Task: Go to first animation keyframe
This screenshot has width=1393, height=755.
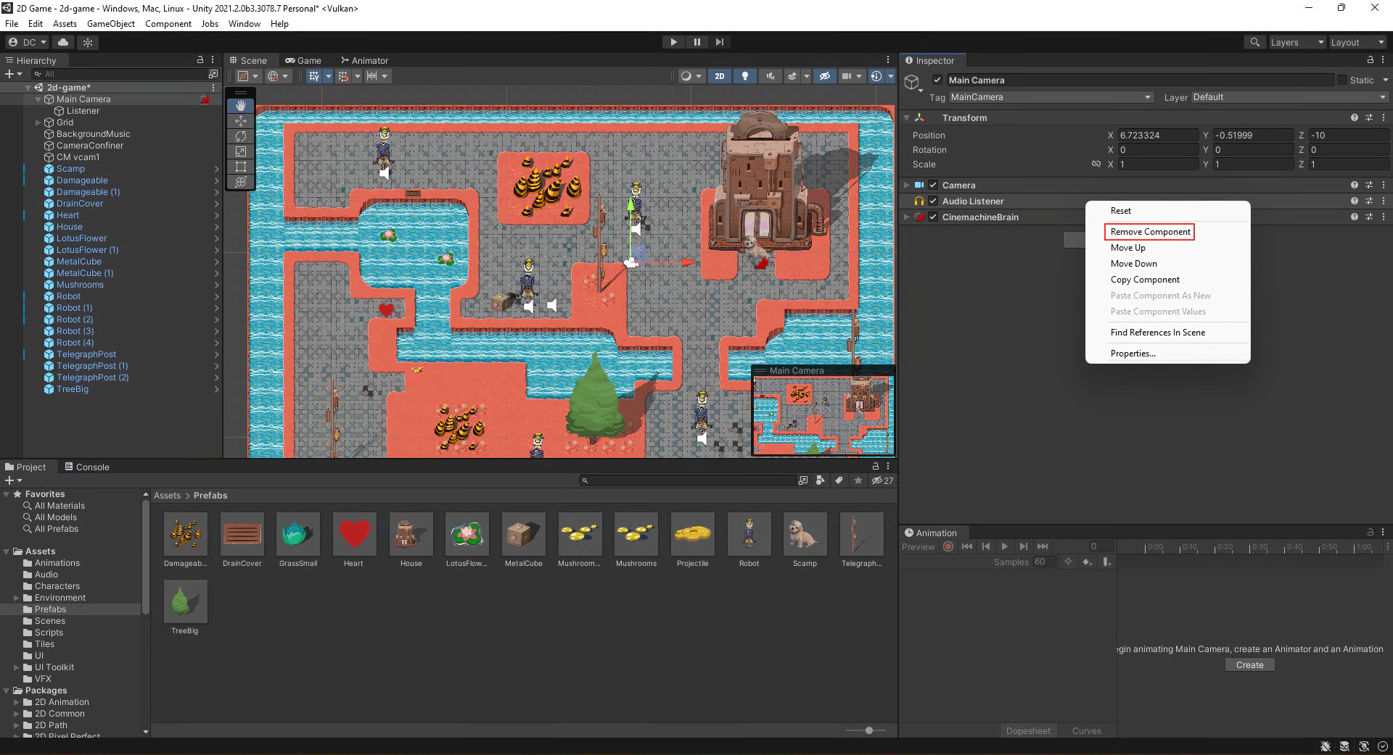Action: 966,546
